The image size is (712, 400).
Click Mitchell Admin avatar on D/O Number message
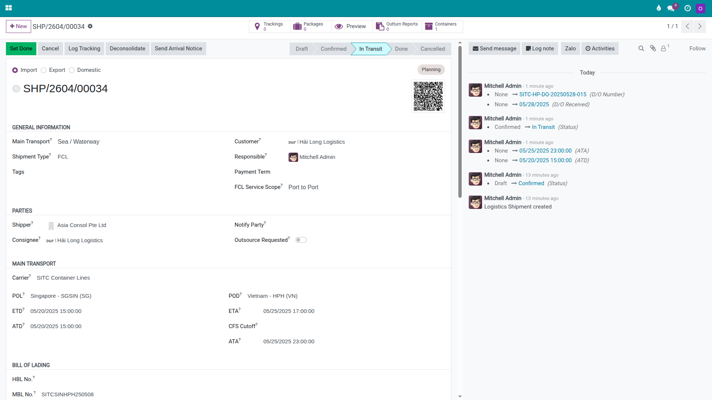(475, 90)
